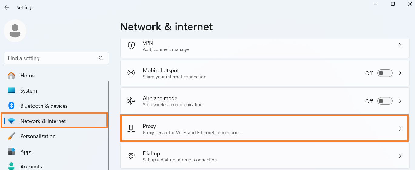The width and height of the screenshot is (415, 170).
Task: Click the Dial-up phone icon
Action: 131,156
